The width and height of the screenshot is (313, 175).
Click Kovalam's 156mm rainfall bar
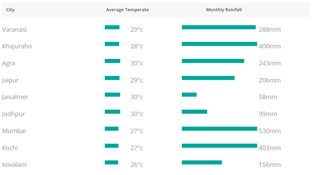(x=202, y=162)
